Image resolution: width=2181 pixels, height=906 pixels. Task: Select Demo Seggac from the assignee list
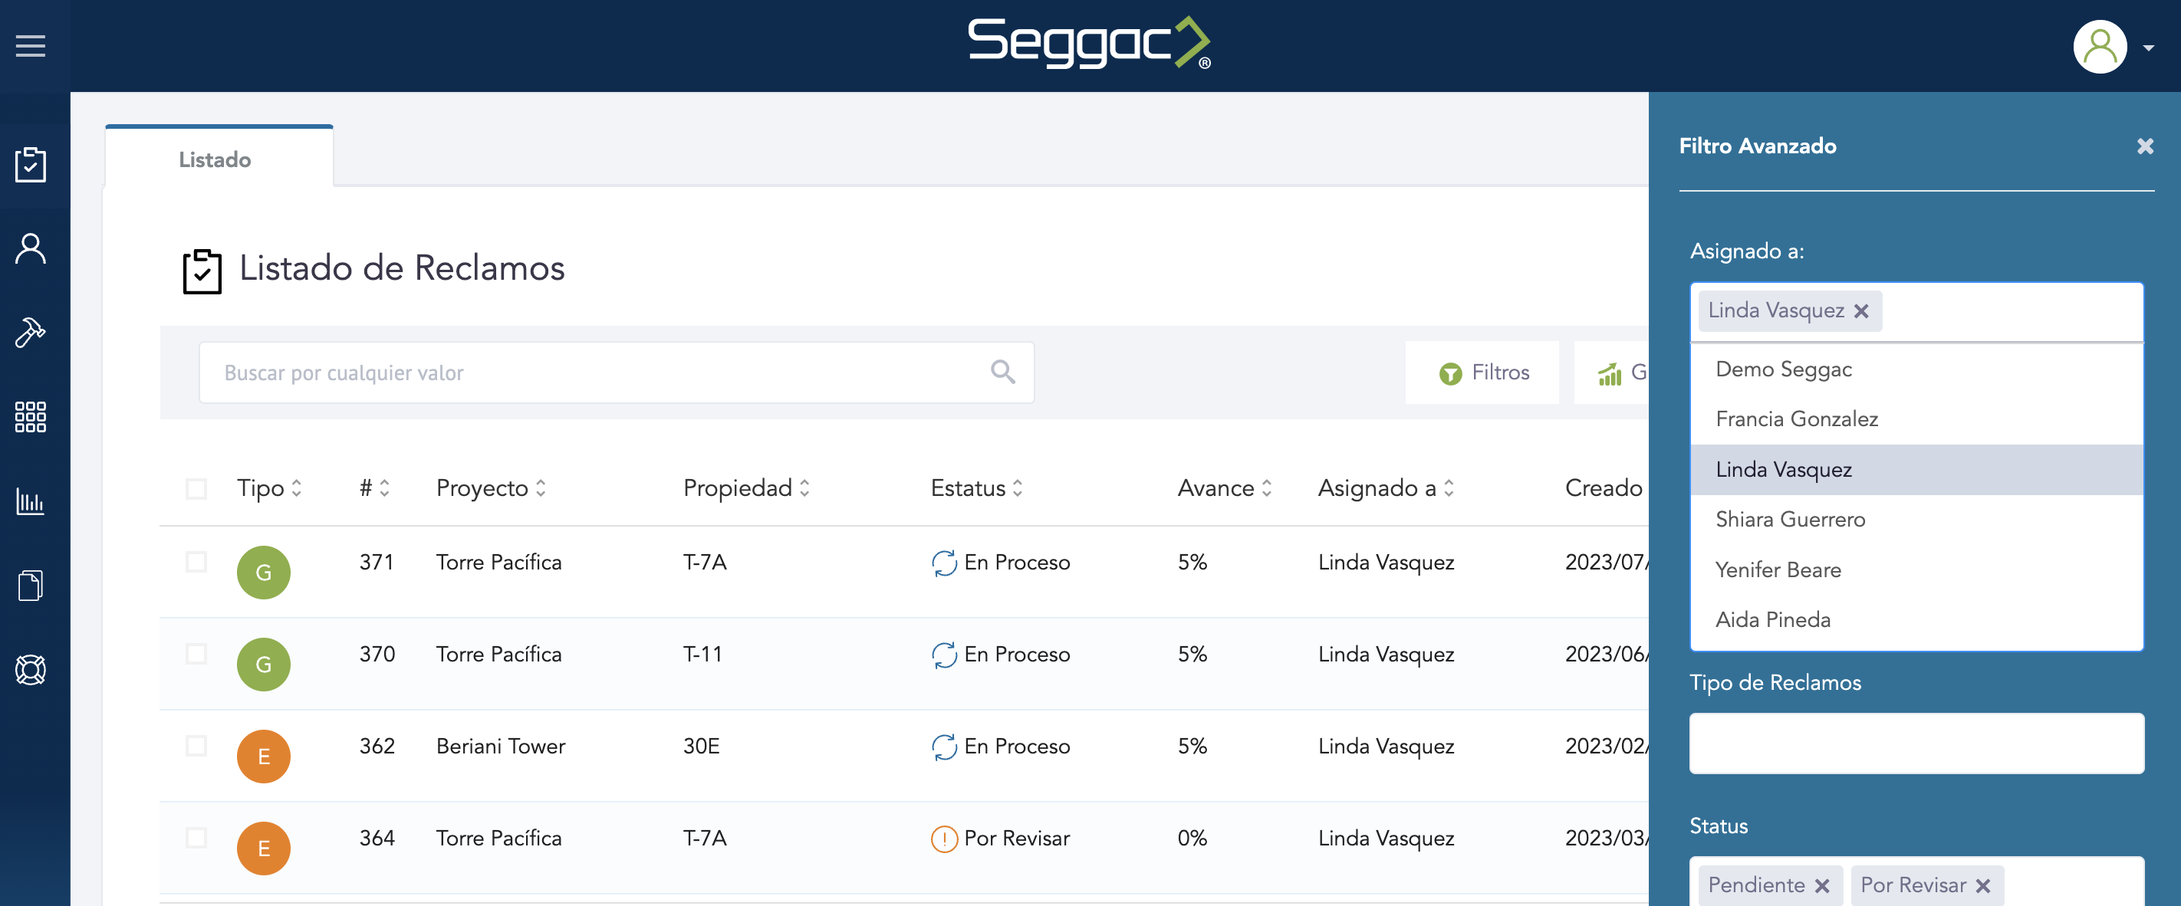point(1916,369)
